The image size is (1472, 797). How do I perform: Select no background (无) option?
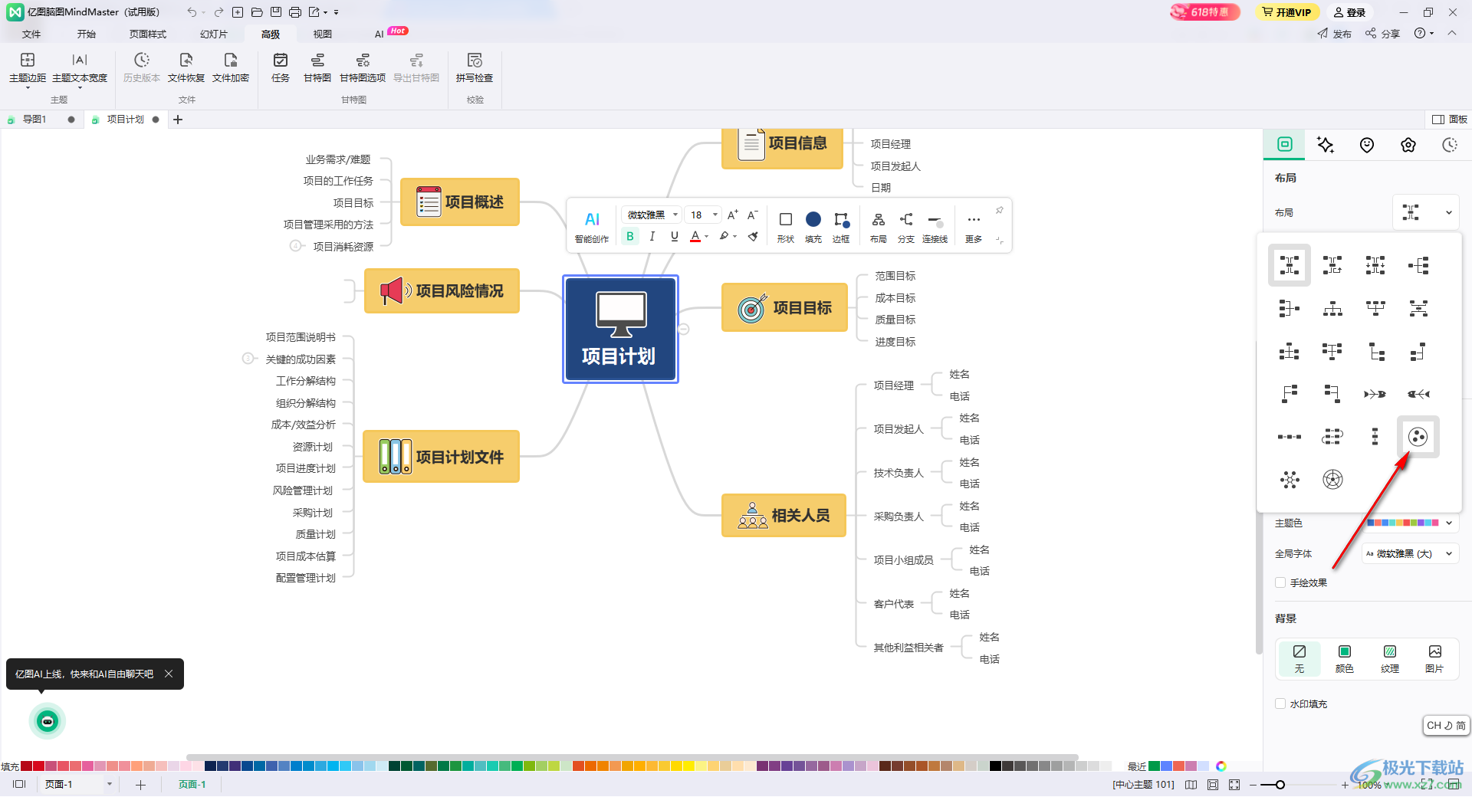click(x=1299, y=658)
